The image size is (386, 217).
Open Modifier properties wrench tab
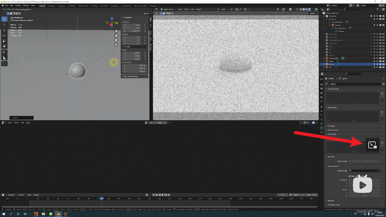321,111
